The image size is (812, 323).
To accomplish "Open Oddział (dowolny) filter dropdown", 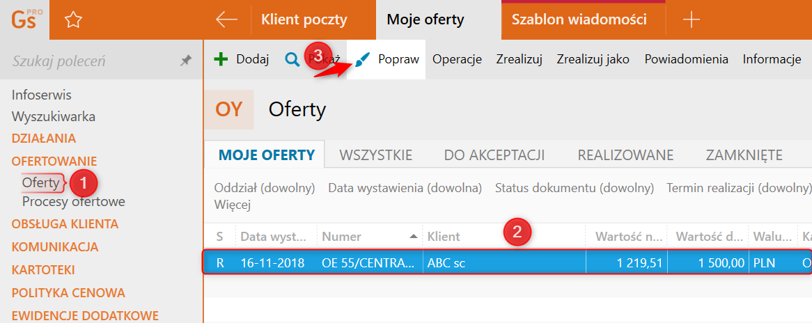I will (265, 188).
